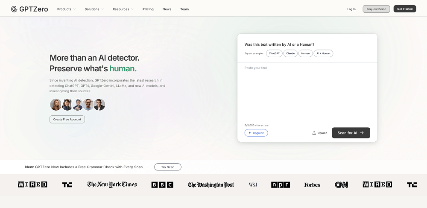Click the NPR logo

point(281,185)
